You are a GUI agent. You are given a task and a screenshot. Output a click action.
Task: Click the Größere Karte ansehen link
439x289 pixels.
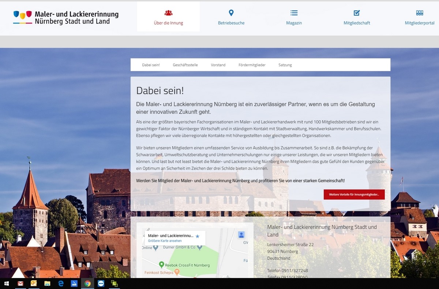(165, 241)
